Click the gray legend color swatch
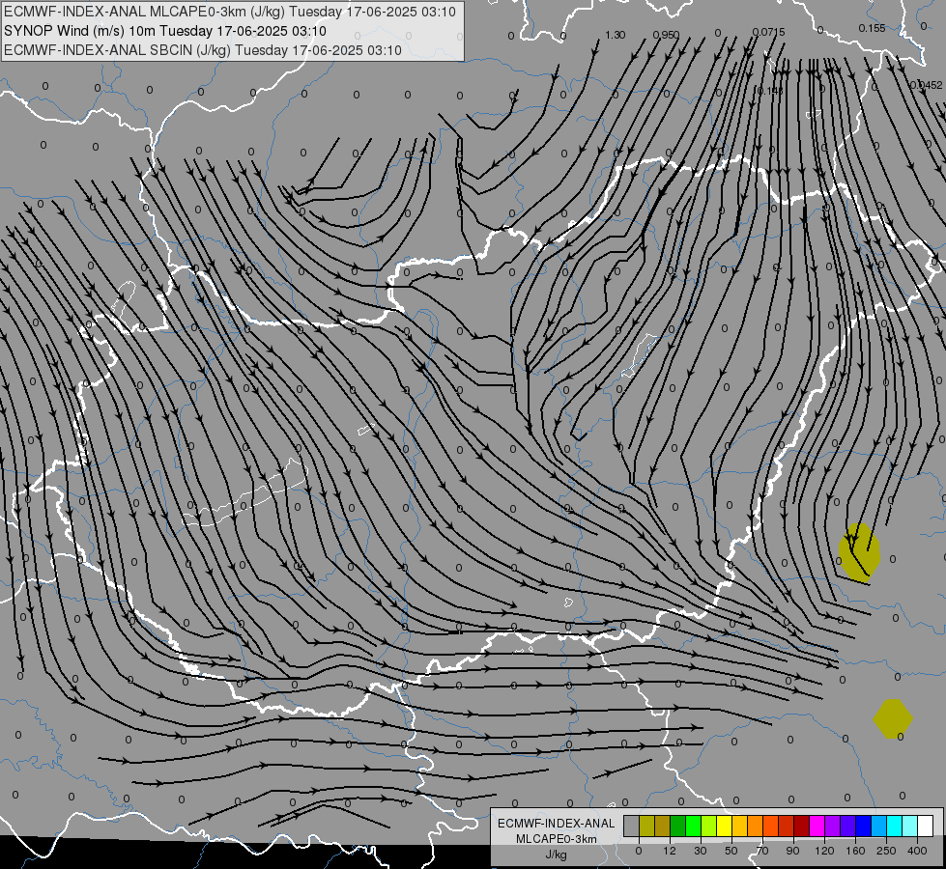Image resolution: width=946 pixels, height=869 pixels. [631, 826]
